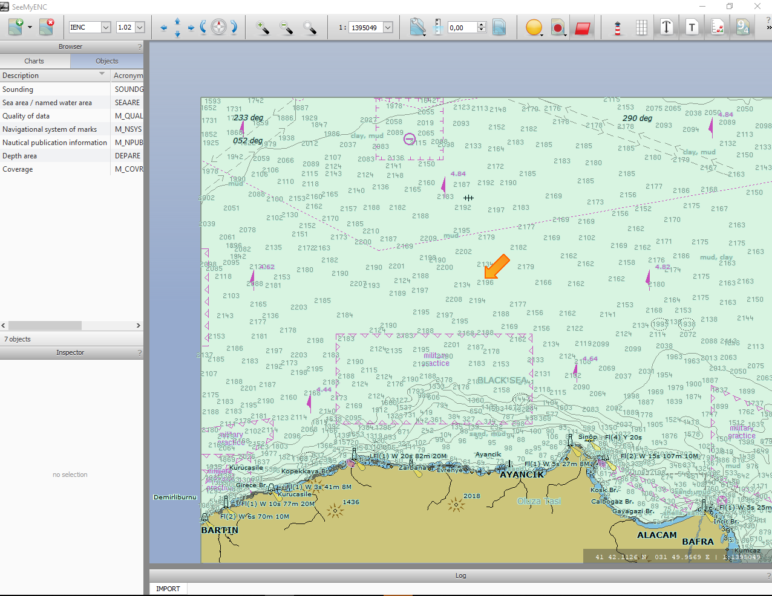Screen dimensions: 772x596
Task: Click the remove chart icon
Action: (47, 27)
